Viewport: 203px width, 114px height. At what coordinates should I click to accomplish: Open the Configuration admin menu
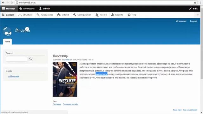[82, 15]
